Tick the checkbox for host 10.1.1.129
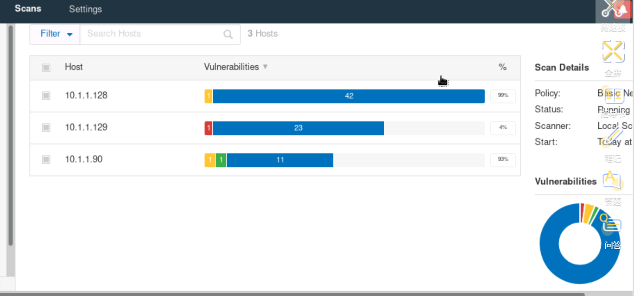The width and height of the screenshot is (634, 296). point(46,127)
